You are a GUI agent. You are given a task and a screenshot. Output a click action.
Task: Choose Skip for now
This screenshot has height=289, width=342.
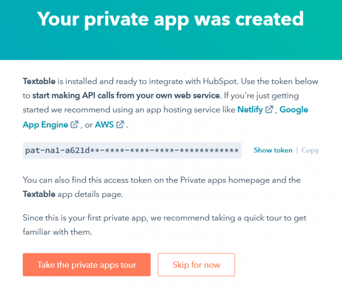tap(196, 264)
